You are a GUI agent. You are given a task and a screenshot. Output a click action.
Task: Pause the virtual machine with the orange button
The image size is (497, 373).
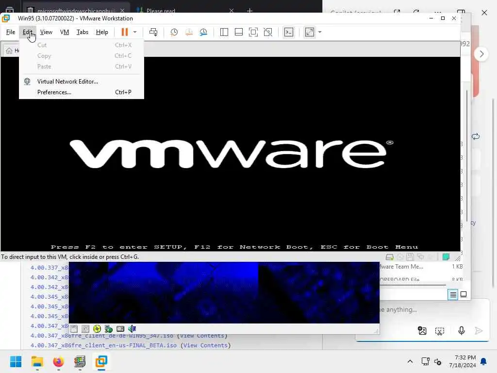(125, 32)
